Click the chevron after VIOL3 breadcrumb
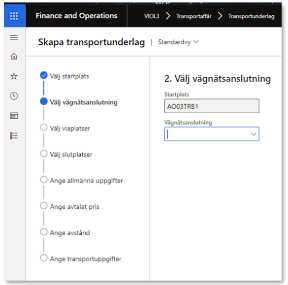Screen dimensions: 288x285 [168, 16]
